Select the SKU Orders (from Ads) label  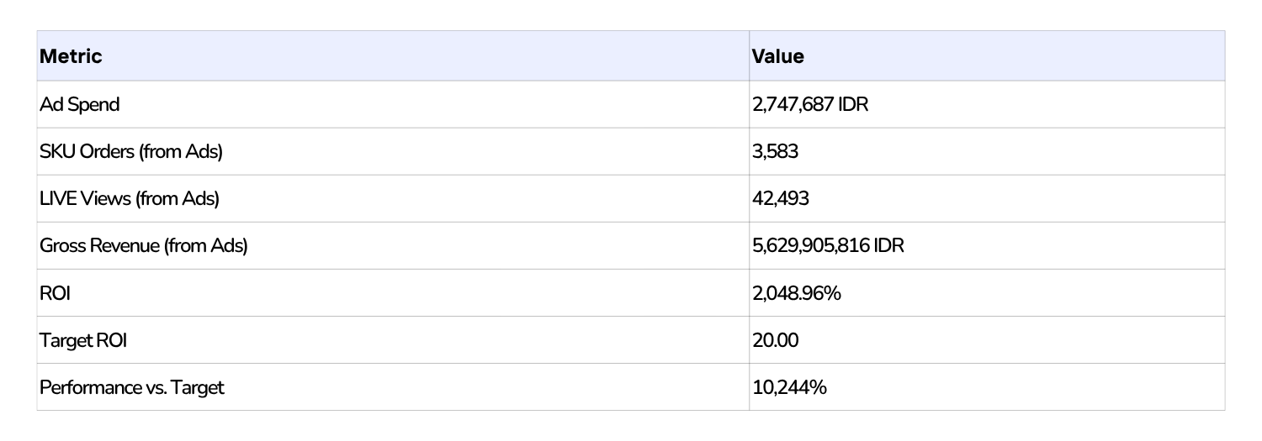click(x=131, y=151)
